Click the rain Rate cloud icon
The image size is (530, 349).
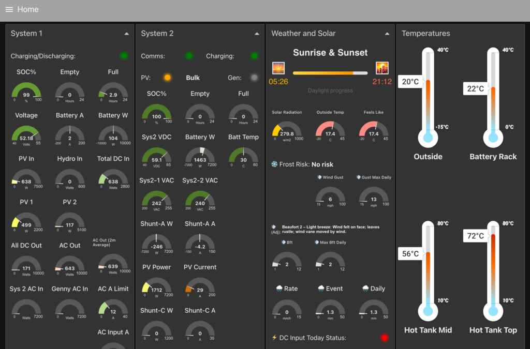tap(279, 289)
